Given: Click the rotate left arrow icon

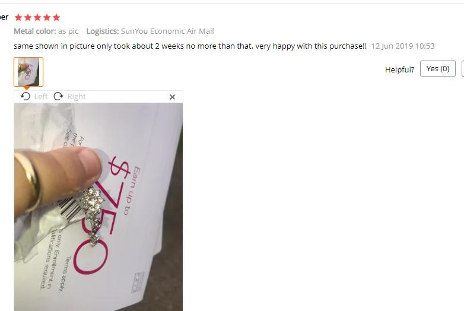Looking at the screenshot, I should tap(26, 96).
